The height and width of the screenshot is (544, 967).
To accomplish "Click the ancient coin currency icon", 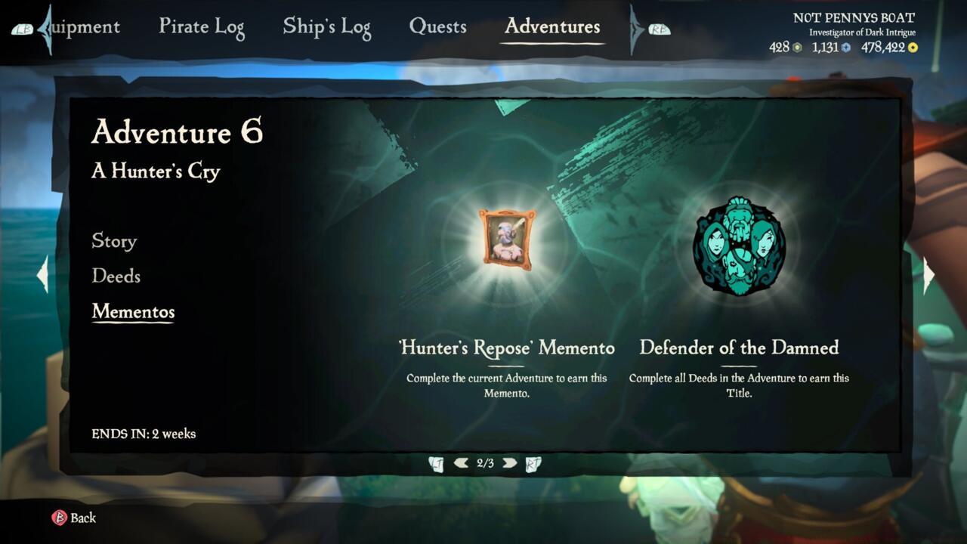I will coord(796,48).
